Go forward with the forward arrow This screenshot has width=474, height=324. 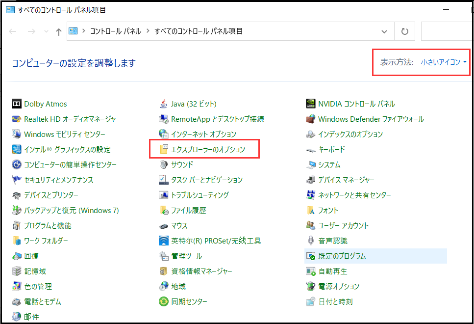[x=31, y=31]
